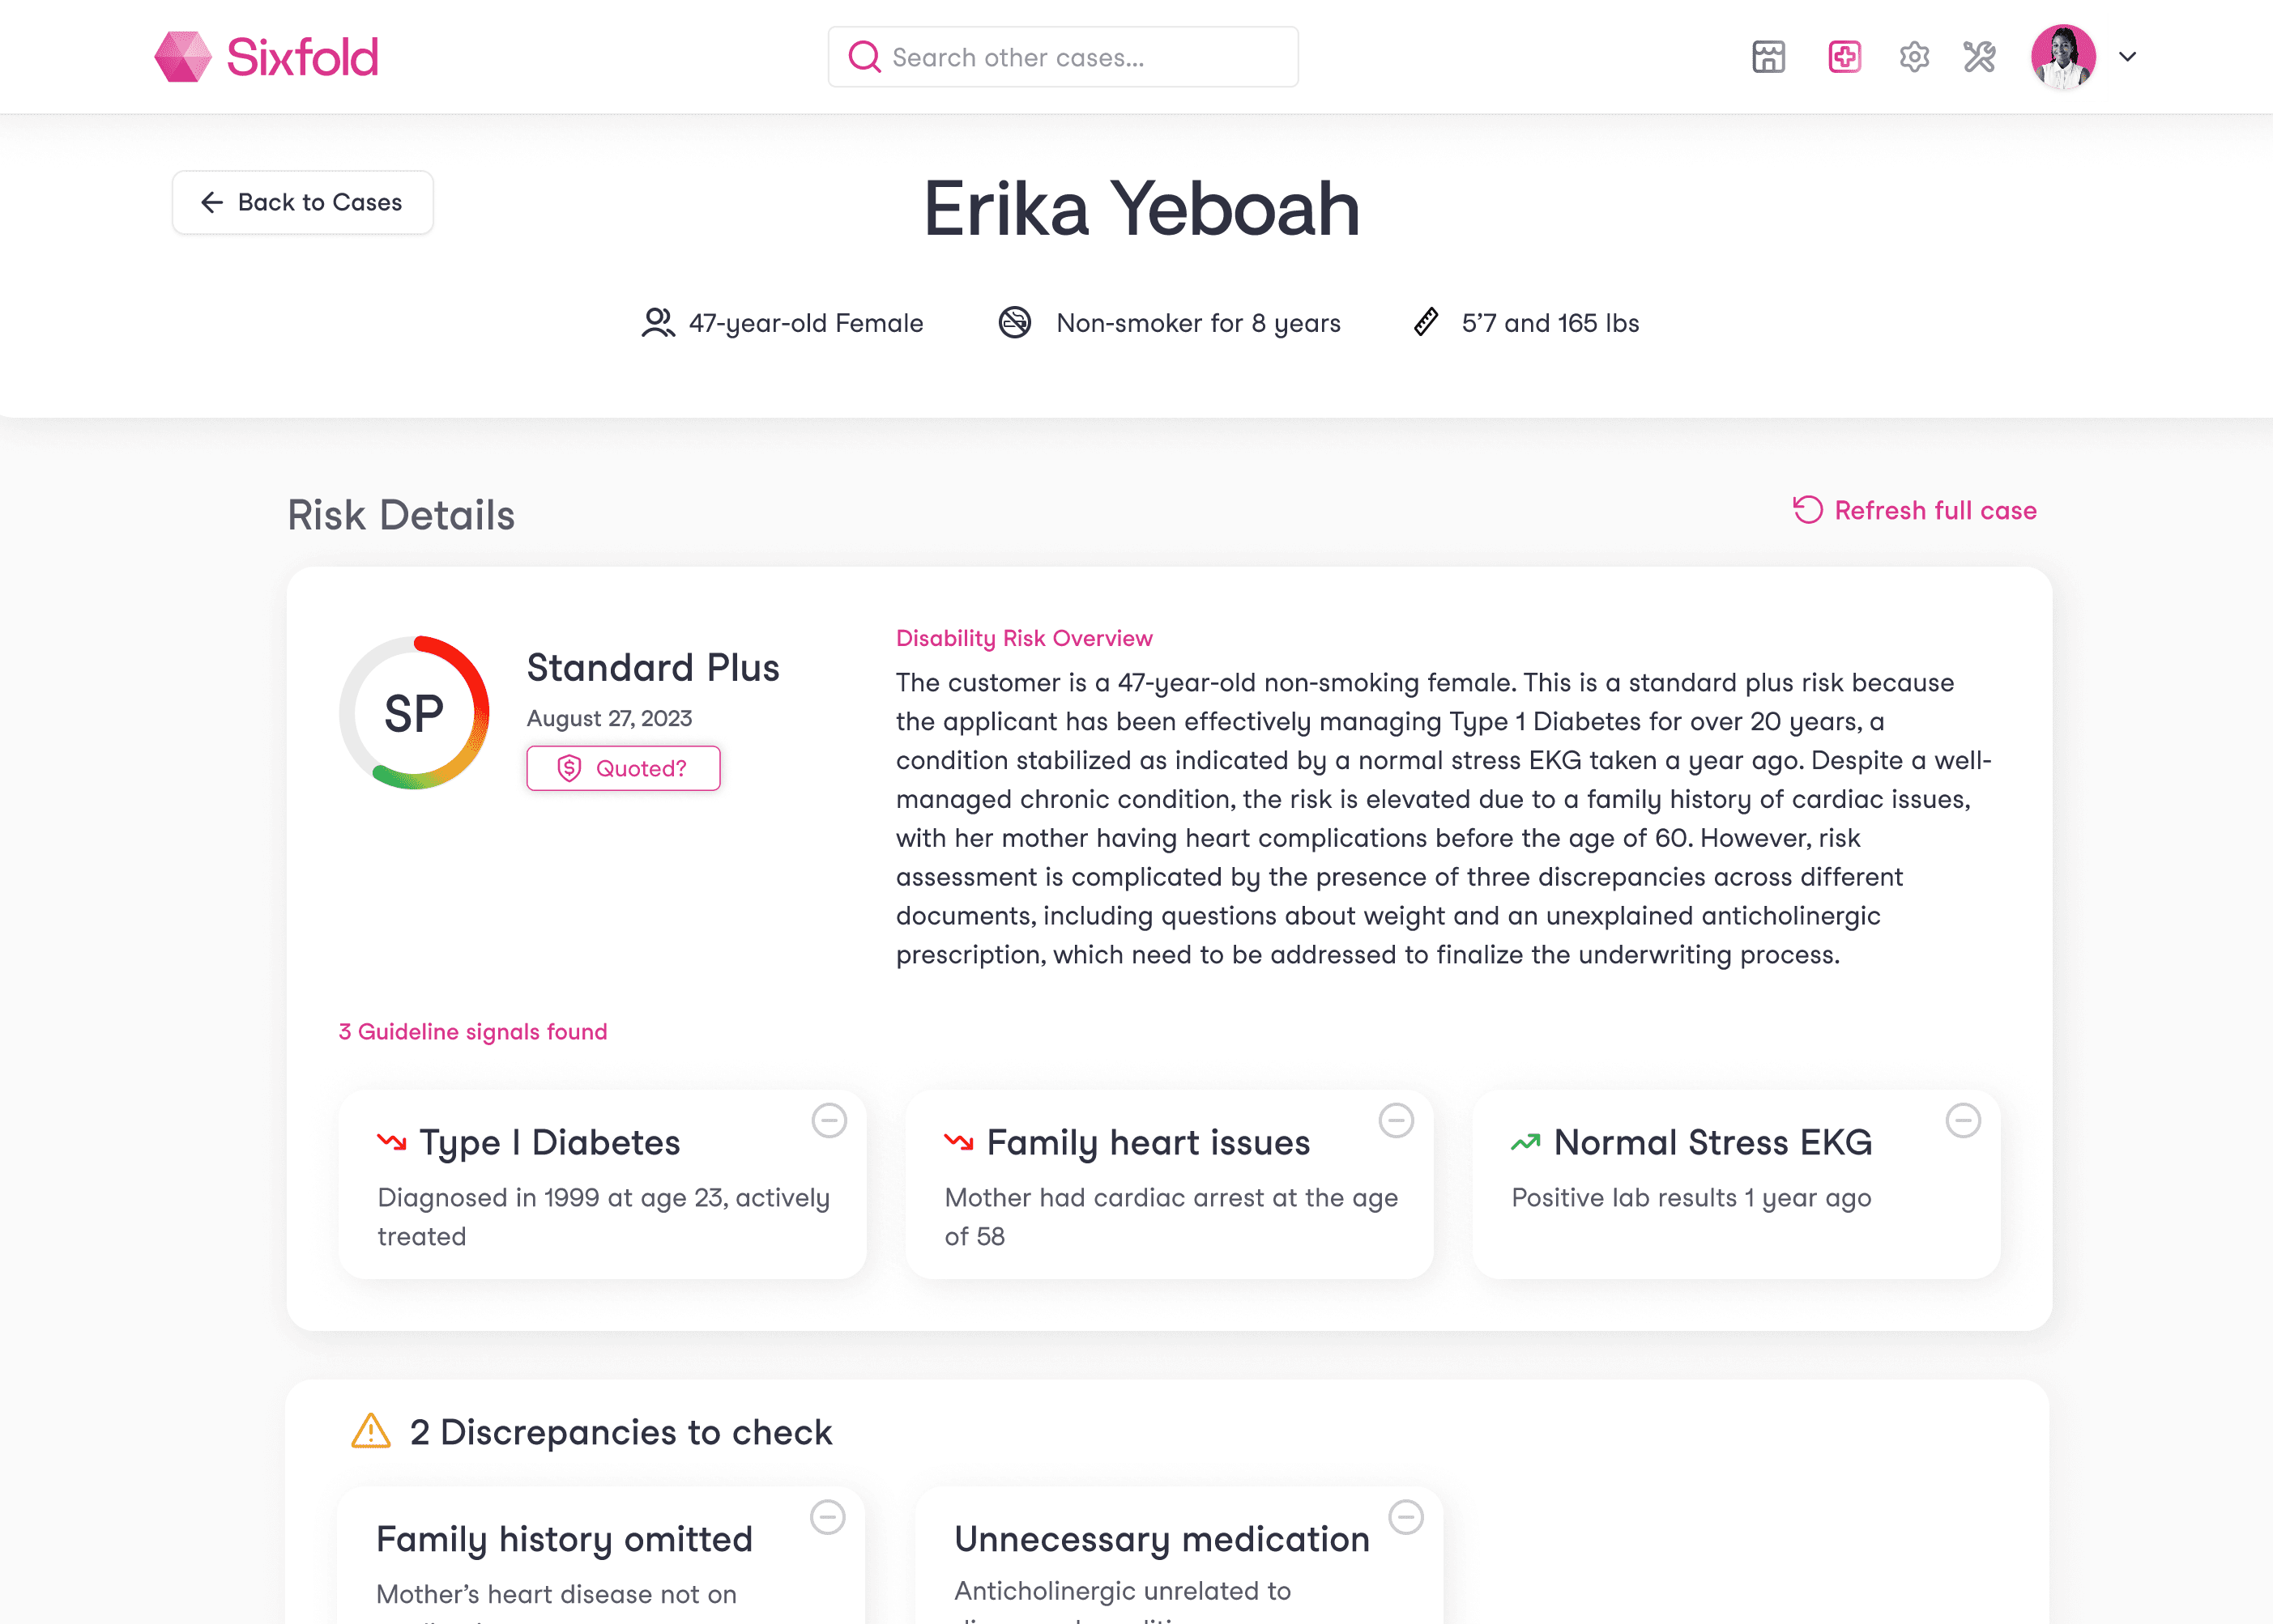Viewport: 2273px width, 1624px height.
Task: Click the refresh arrow icon beside Refresh full case
Action: click(1806, 510)
